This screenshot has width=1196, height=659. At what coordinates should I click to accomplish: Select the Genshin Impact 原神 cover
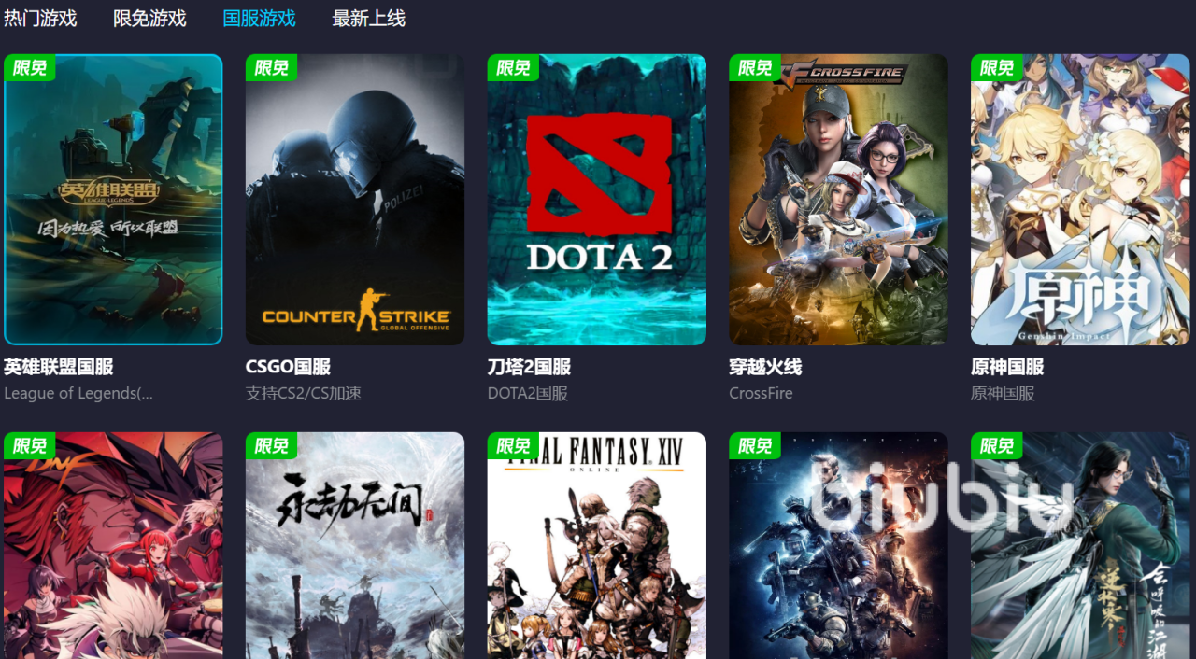click(1080, 200)
